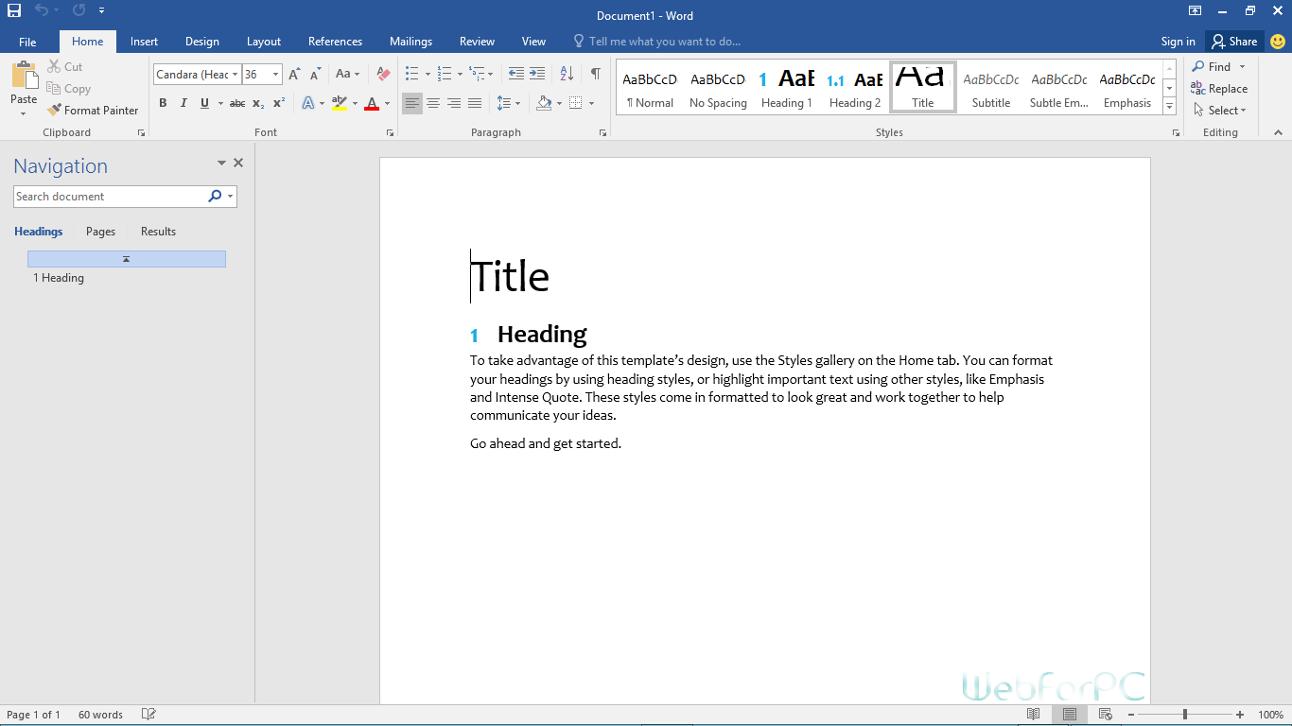
Task: Open the font name dropdown list
Action: pos(236,75)
